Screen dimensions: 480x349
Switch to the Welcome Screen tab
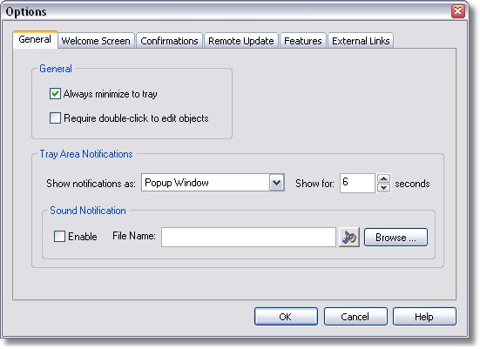coord(96,41)
